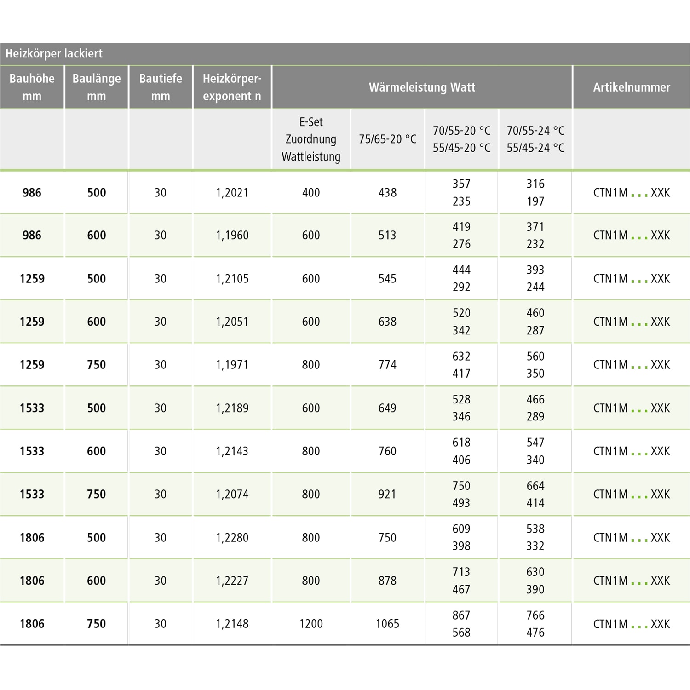Click the E-Set value 1200
Screen dimensions: 690x690
311,623
